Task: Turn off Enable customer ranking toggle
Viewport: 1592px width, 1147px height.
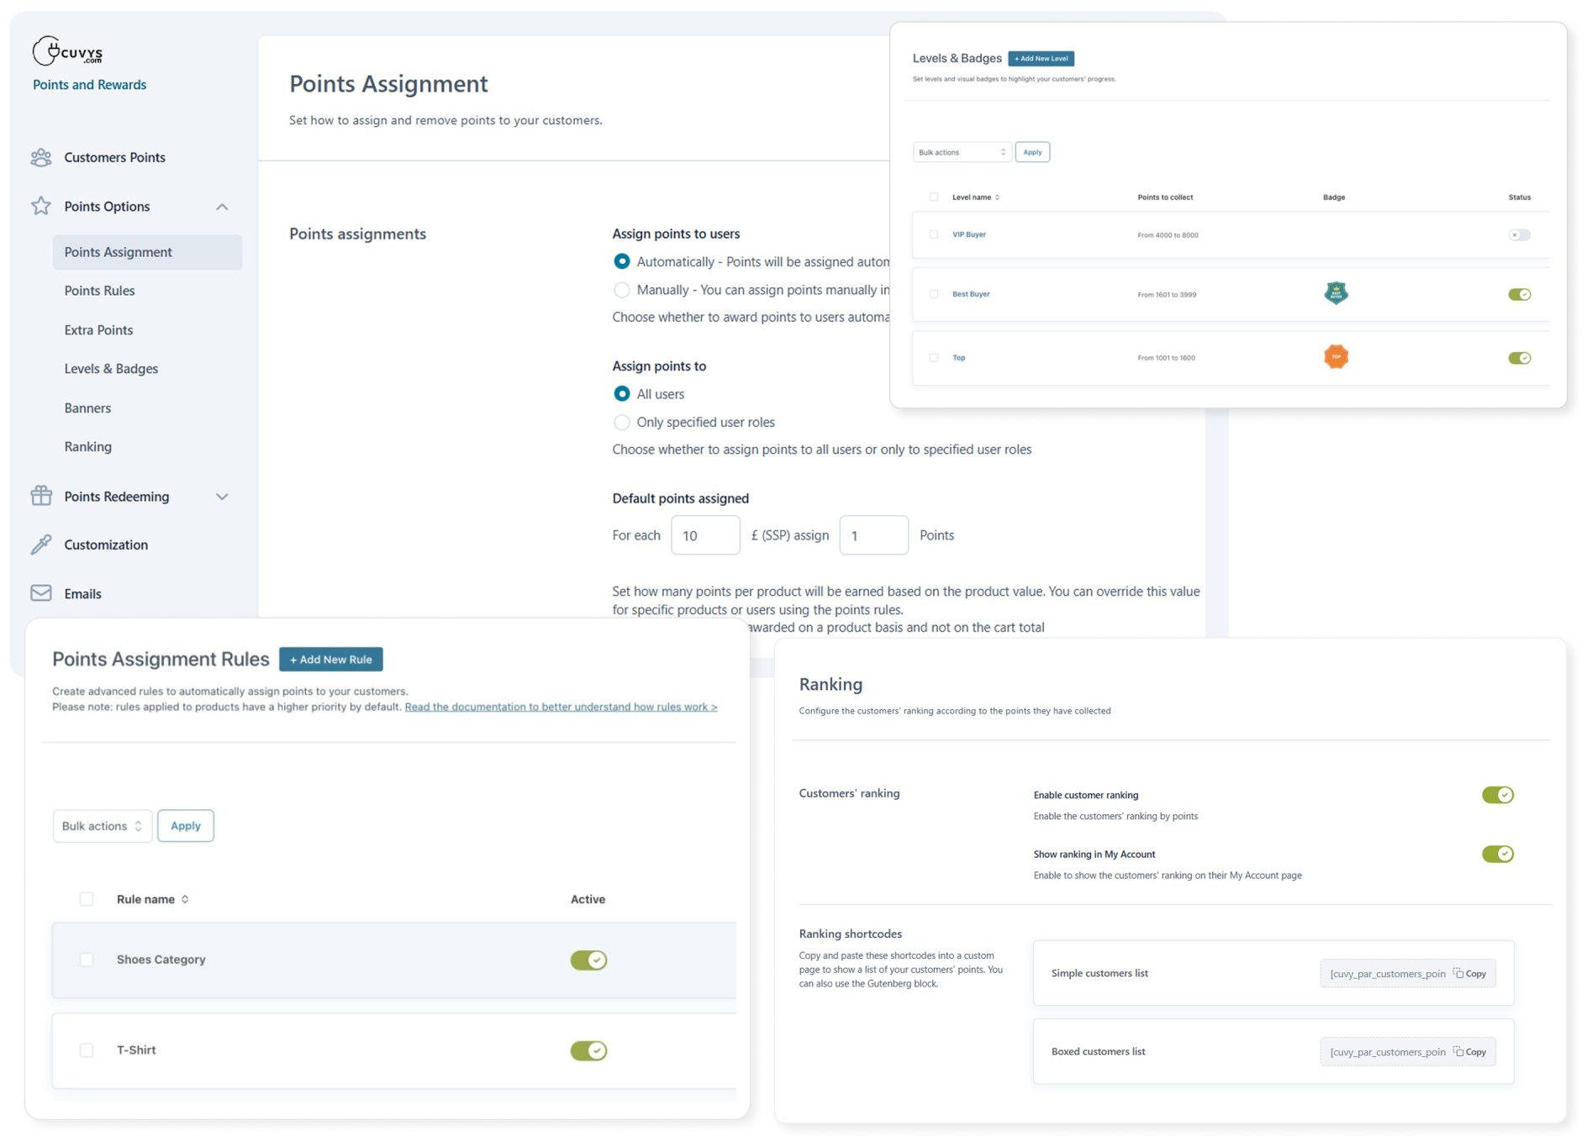Action: tap(1497, 795)
